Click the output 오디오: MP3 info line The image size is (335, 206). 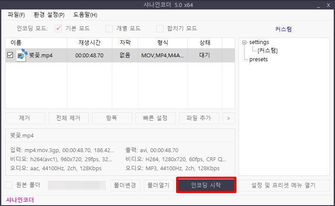point(172,169)
